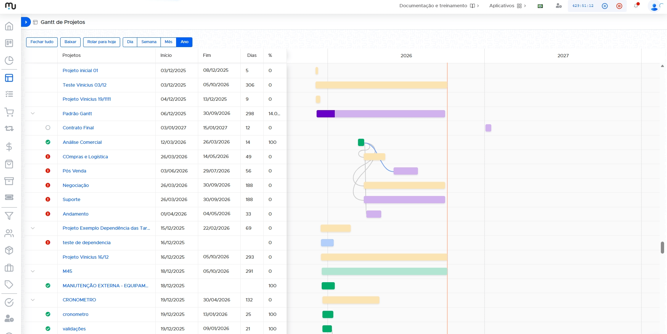The height and width of the screenshot is (334, 667).
Task: Open the home icon in sidebar
Action: pyautogui.click(x=9, y=26)
